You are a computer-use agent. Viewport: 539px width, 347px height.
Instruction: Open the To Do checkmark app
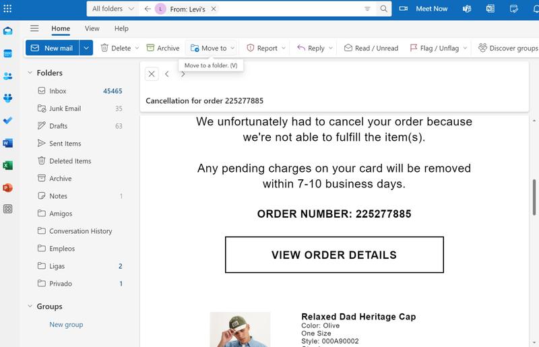coord(7,121)
